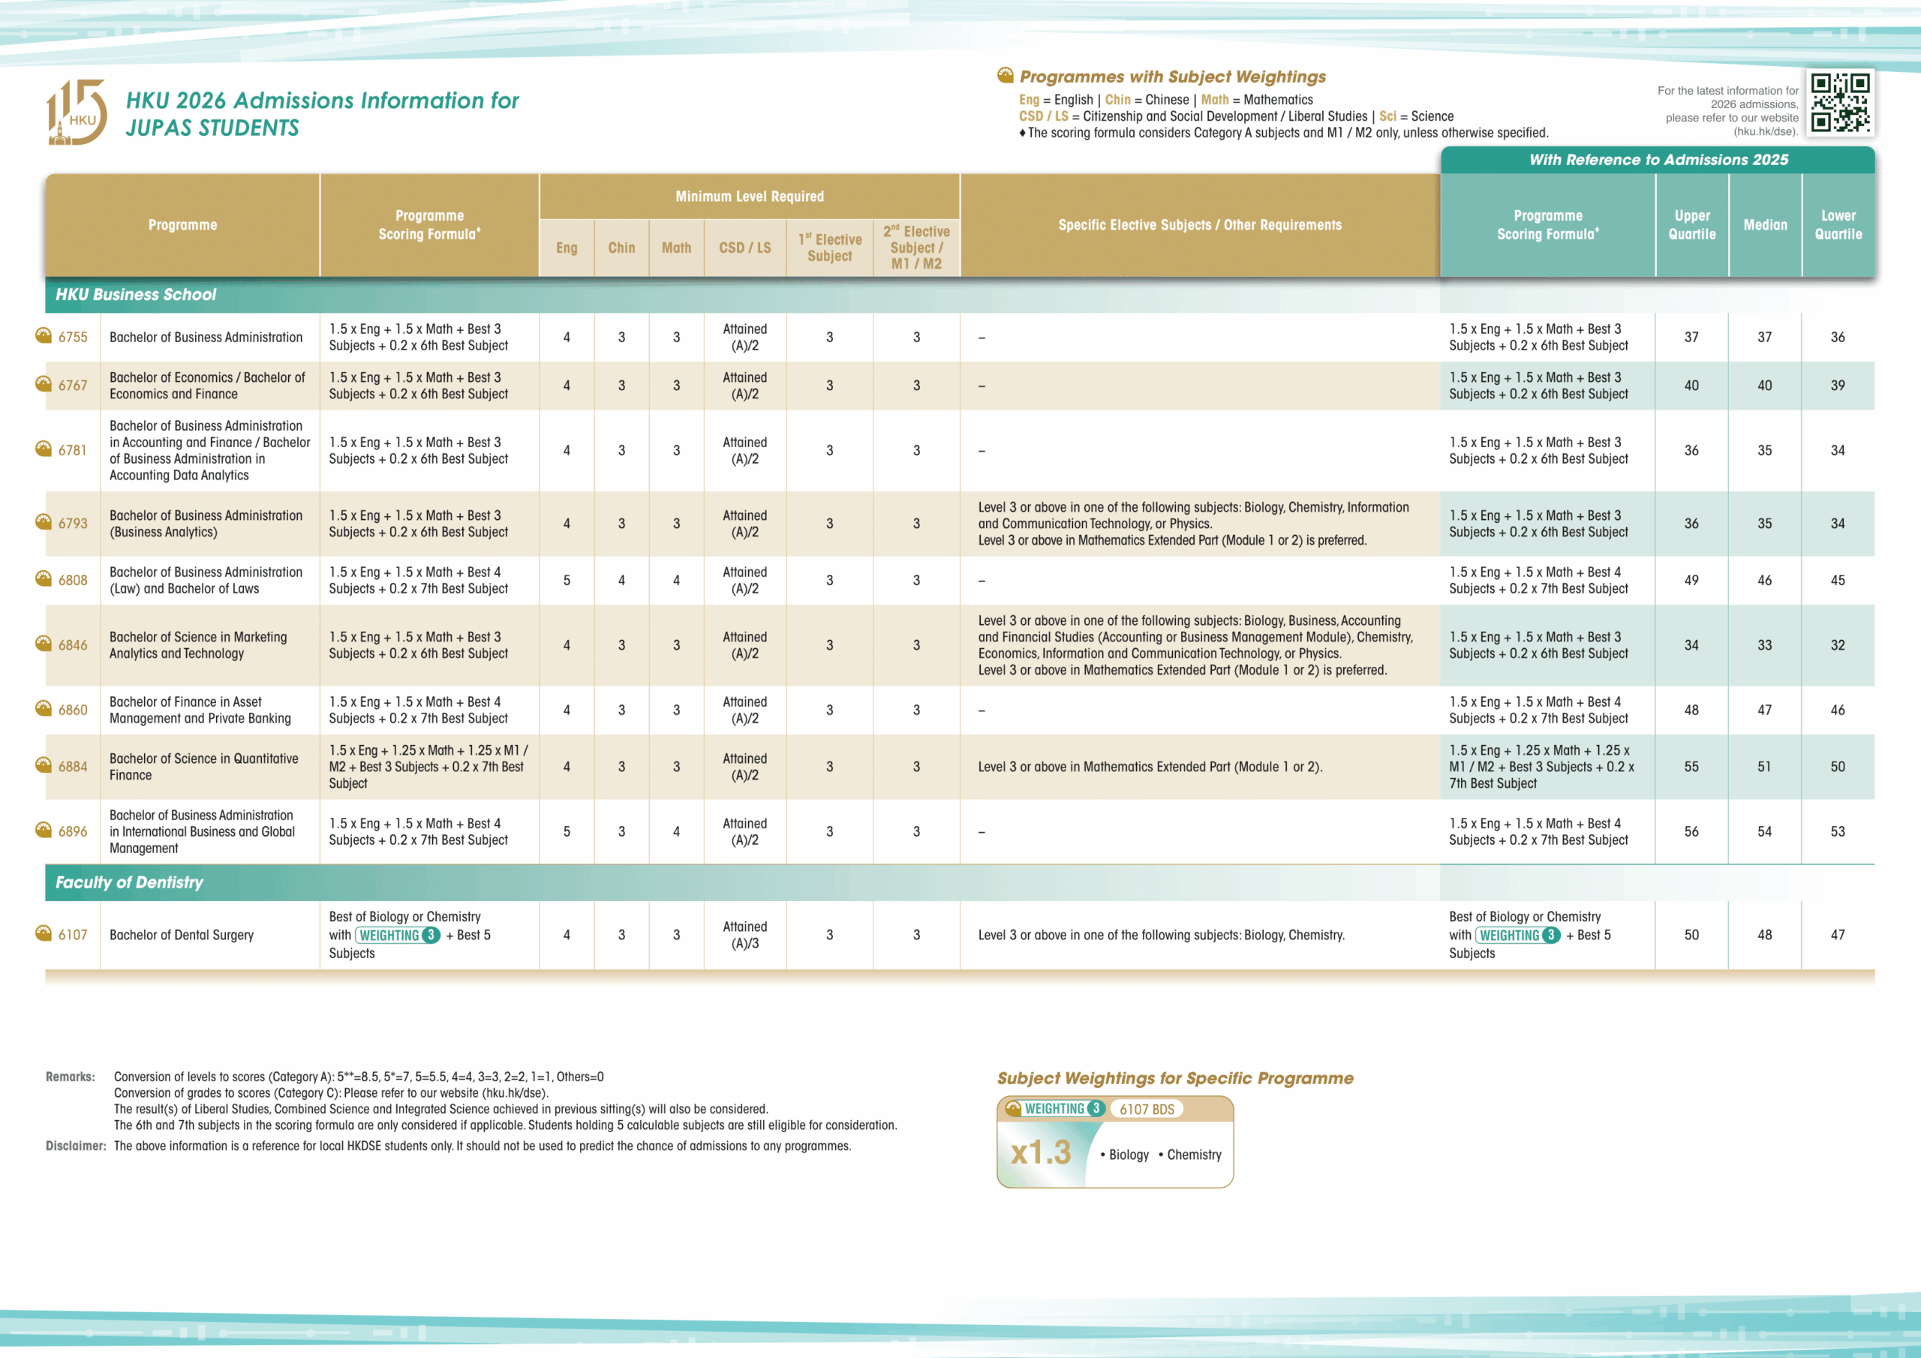Click the QR code for hku.hk/dse

point(1840,103)
